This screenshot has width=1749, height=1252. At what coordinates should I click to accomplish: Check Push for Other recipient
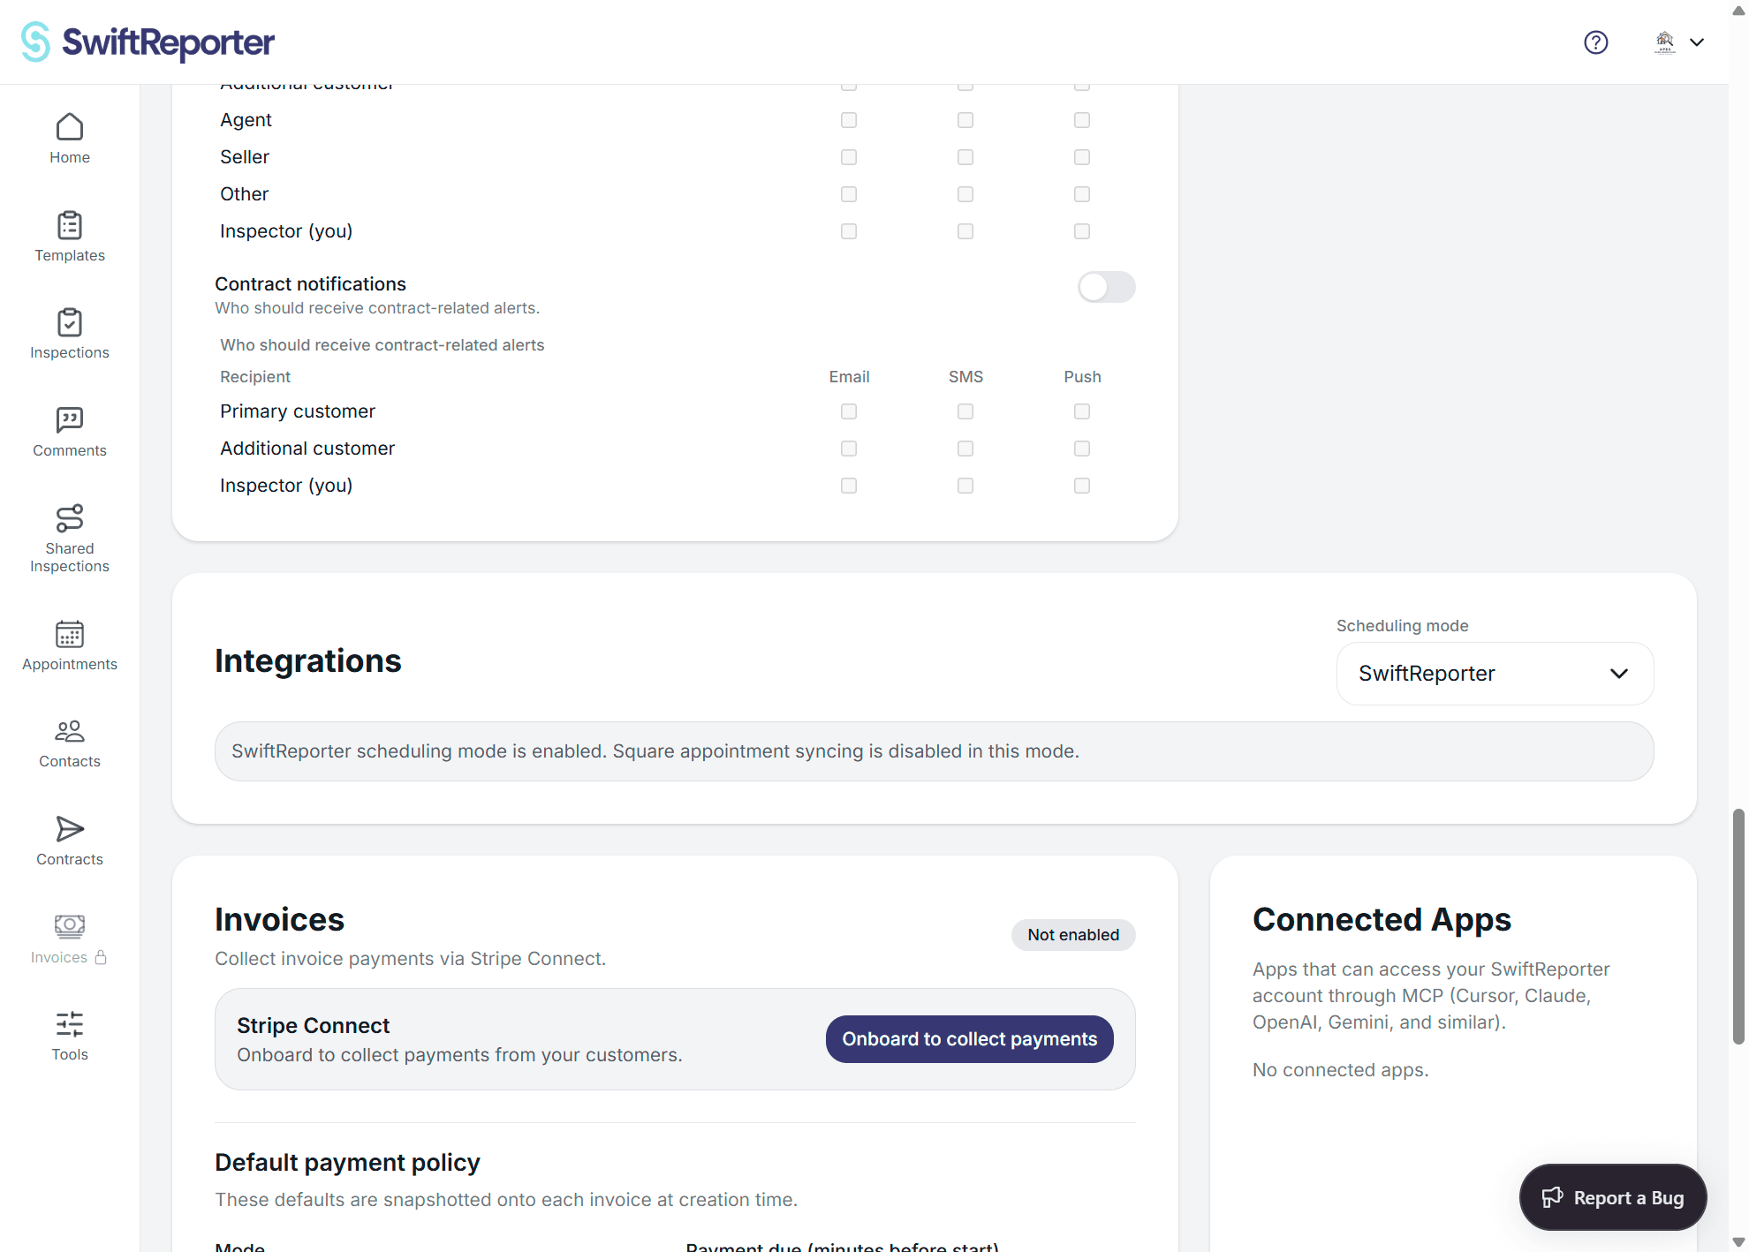[x=1082, y=194]
